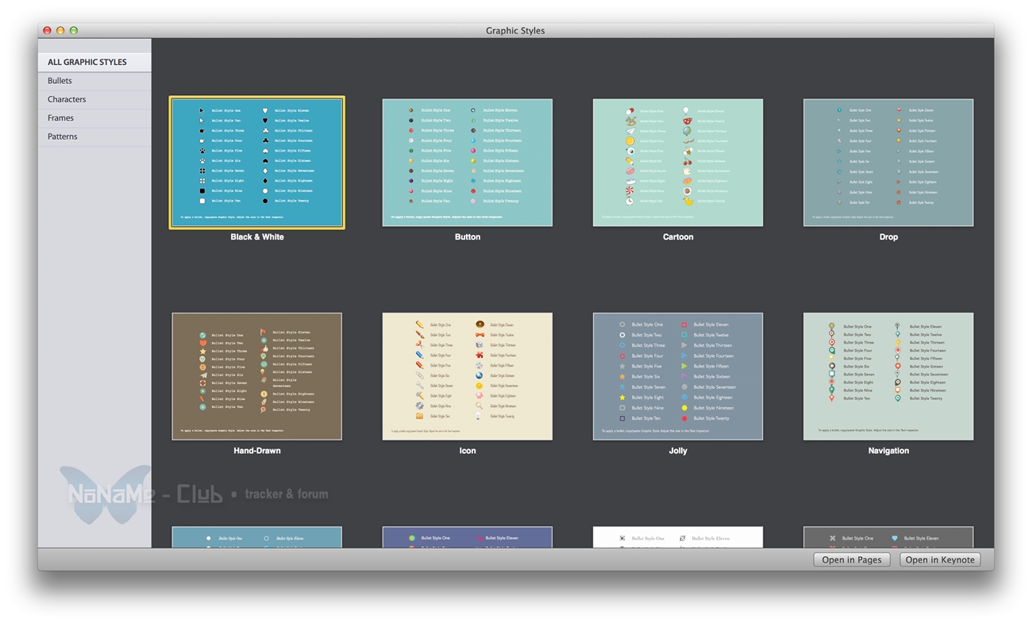Select the Jolly style thumbnail
1032x623 pixels.
point(677,376)
